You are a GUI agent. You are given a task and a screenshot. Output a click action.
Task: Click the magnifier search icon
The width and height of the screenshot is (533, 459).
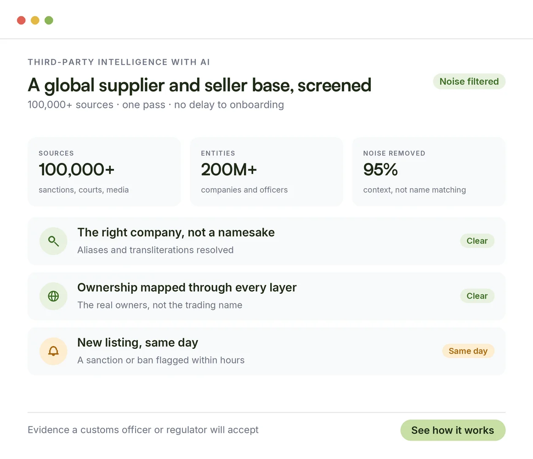pos(53,241)
